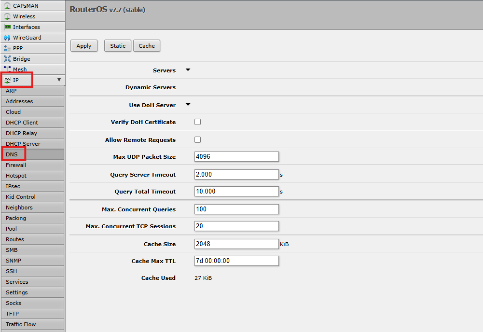Open the Static DNS entries button
The image size is (483, 332).
[118, 46]
